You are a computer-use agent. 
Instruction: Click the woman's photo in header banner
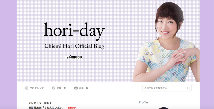click(x=166, y=42)
